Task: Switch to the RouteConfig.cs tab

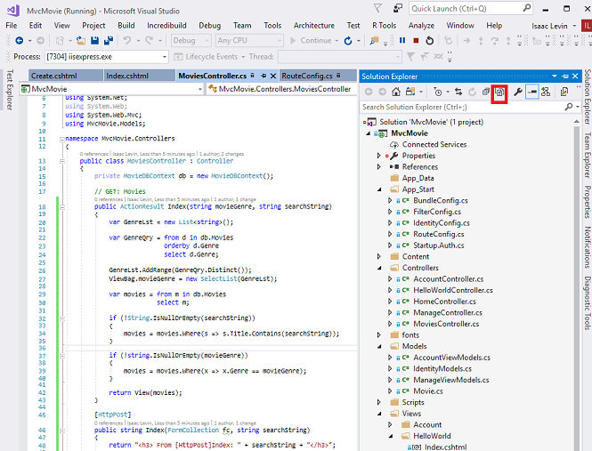Action: [x=306, y=76]
